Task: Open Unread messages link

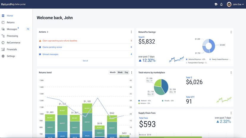Action: pos(51,54)
